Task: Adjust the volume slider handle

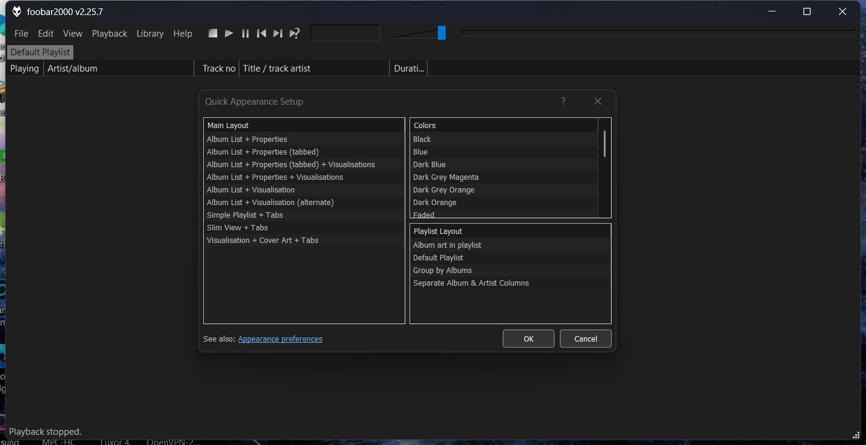Action: coord(441,33)
